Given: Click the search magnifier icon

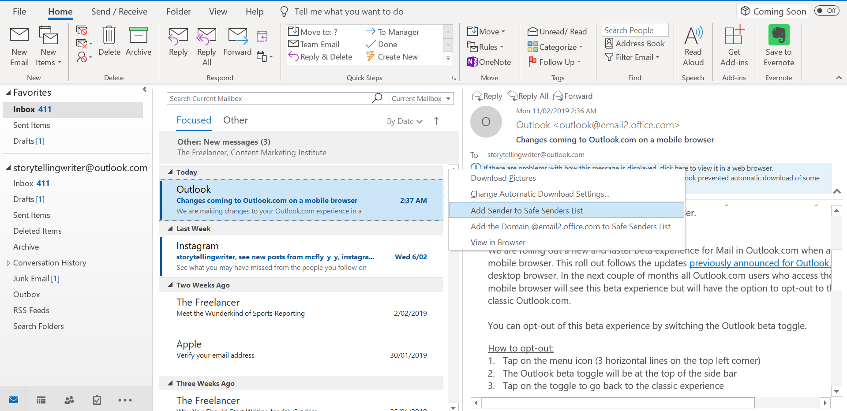Looking at the screenshot, I should coord(377,98).
